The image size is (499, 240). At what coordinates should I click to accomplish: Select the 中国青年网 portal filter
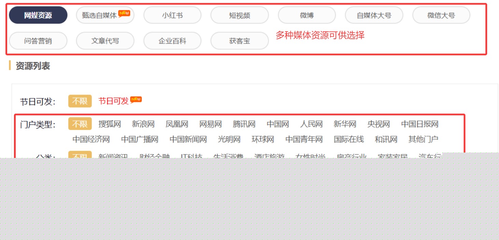(304, 139)
